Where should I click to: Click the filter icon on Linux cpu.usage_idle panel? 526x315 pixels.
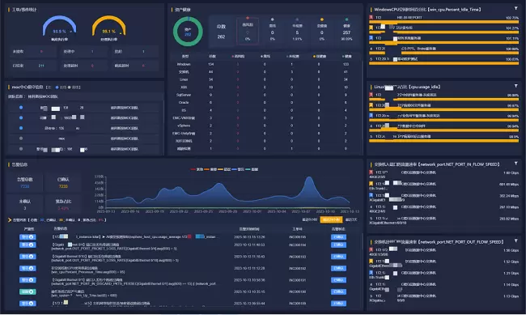pos(515,86)
